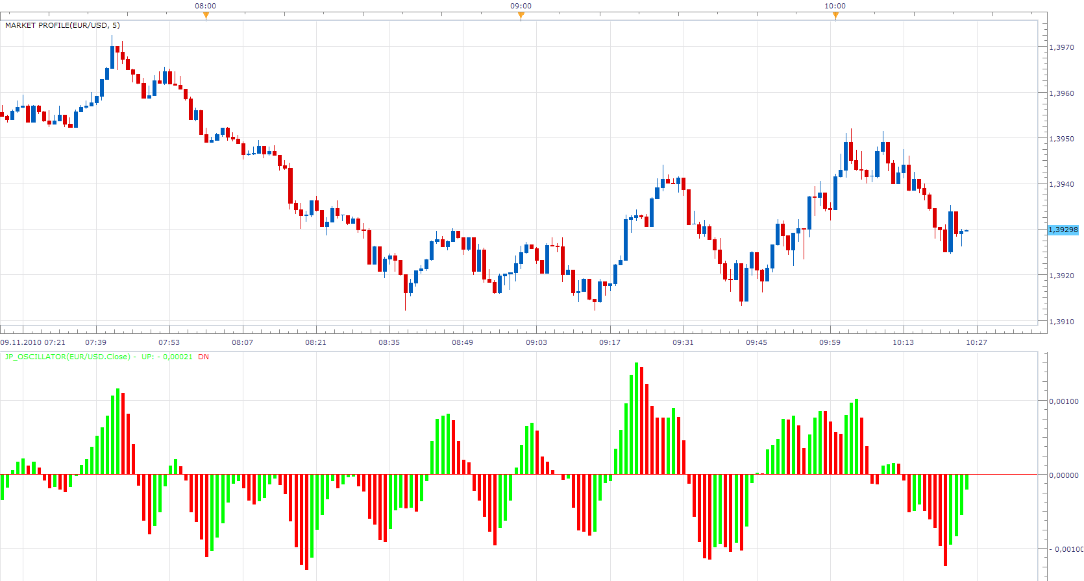Click the orange hour marker under 09:00
Viewport: 1084px width, 581px height.
(521, 16)
